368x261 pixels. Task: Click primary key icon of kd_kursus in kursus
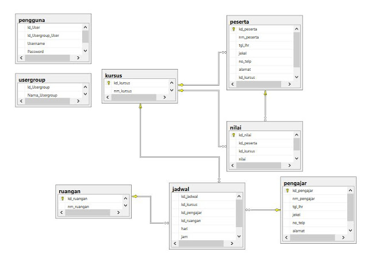[109, 83]
